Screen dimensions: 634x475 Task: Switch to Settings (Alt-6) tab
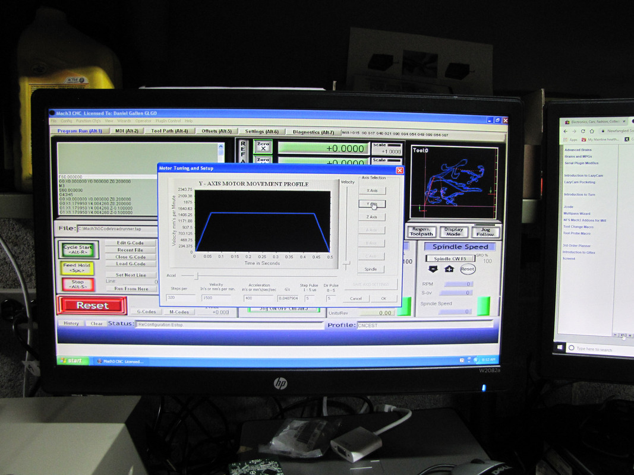tap(261, 131)
